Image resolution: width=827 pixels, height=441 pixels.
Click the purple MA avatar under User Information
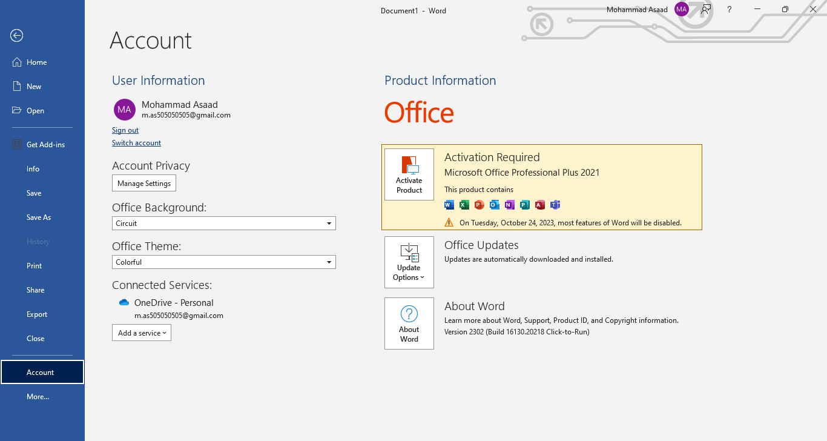tap(124, 110)
